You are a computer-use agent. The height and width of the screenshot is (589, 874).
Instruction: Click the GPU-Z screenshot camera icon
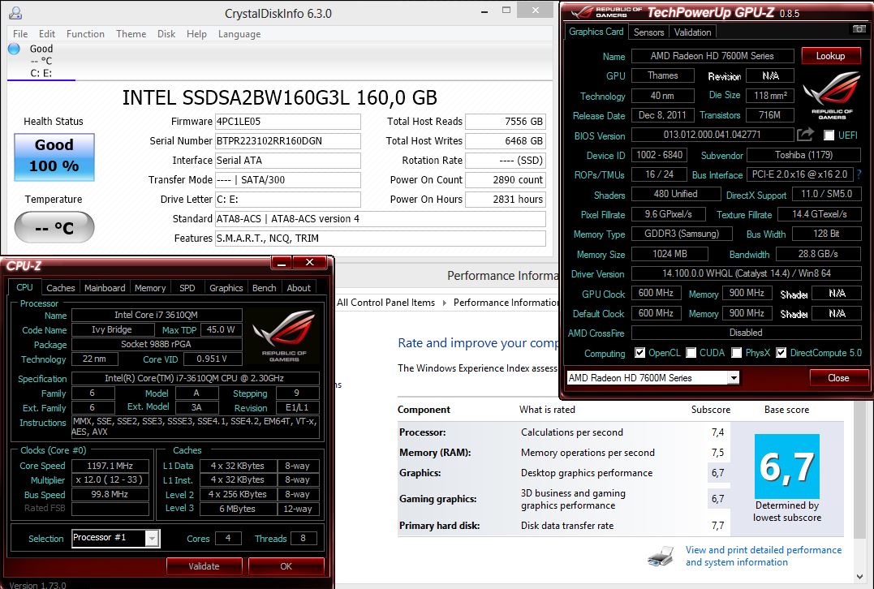pos(859,29)
